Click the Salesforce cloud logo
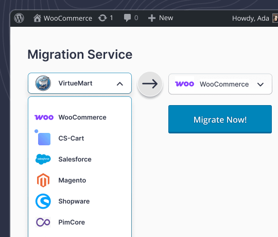The width and height of the screenshot is (278, 237). pyautogui.click(x=43, y=159)
